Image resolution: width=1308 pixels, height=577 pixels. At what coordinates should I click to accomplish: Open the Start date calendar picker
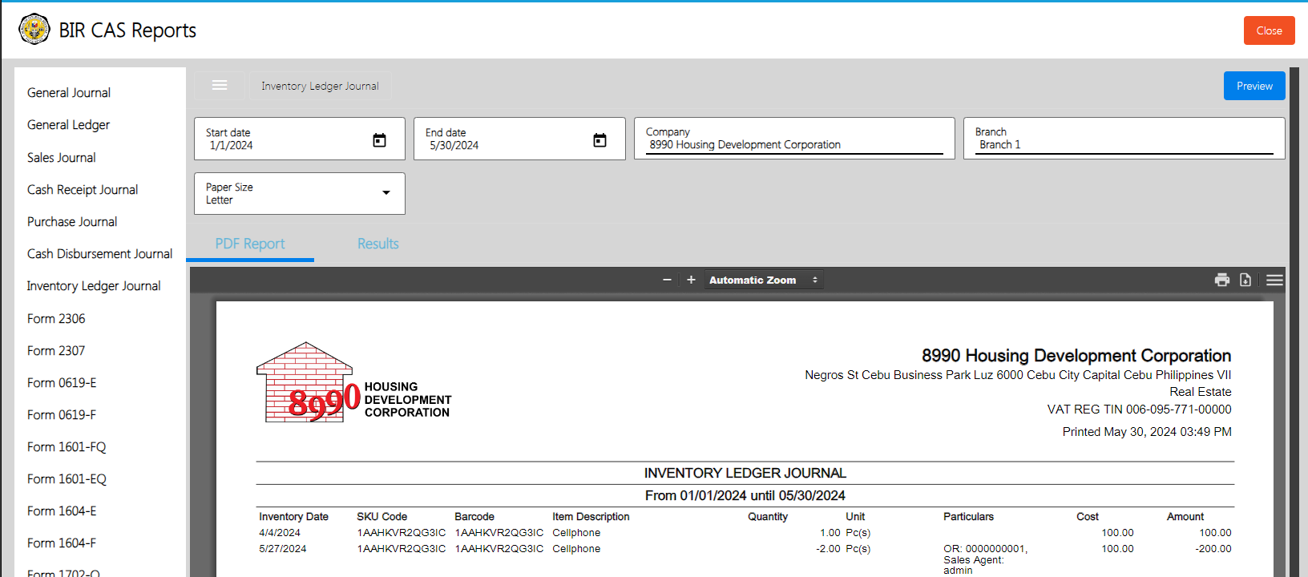click(x=380, y=140)
